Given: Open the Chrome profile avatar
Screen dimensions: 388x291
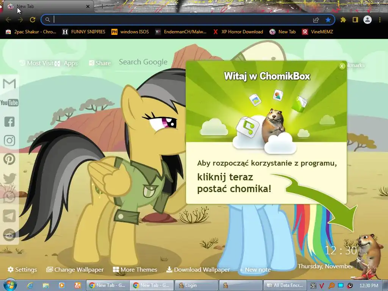Looking at the screenshot, I should click(x=368, y=20).
